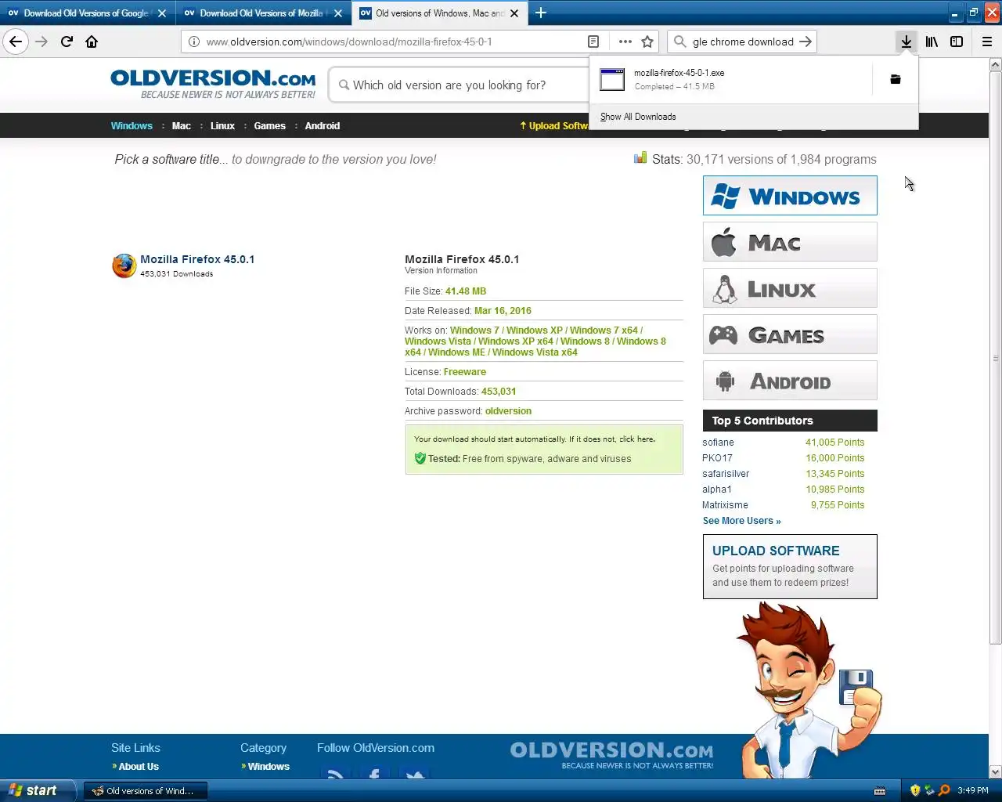Open contributor Matrixisme profile
1002x802 pixels.
click(x=725, y=505)
